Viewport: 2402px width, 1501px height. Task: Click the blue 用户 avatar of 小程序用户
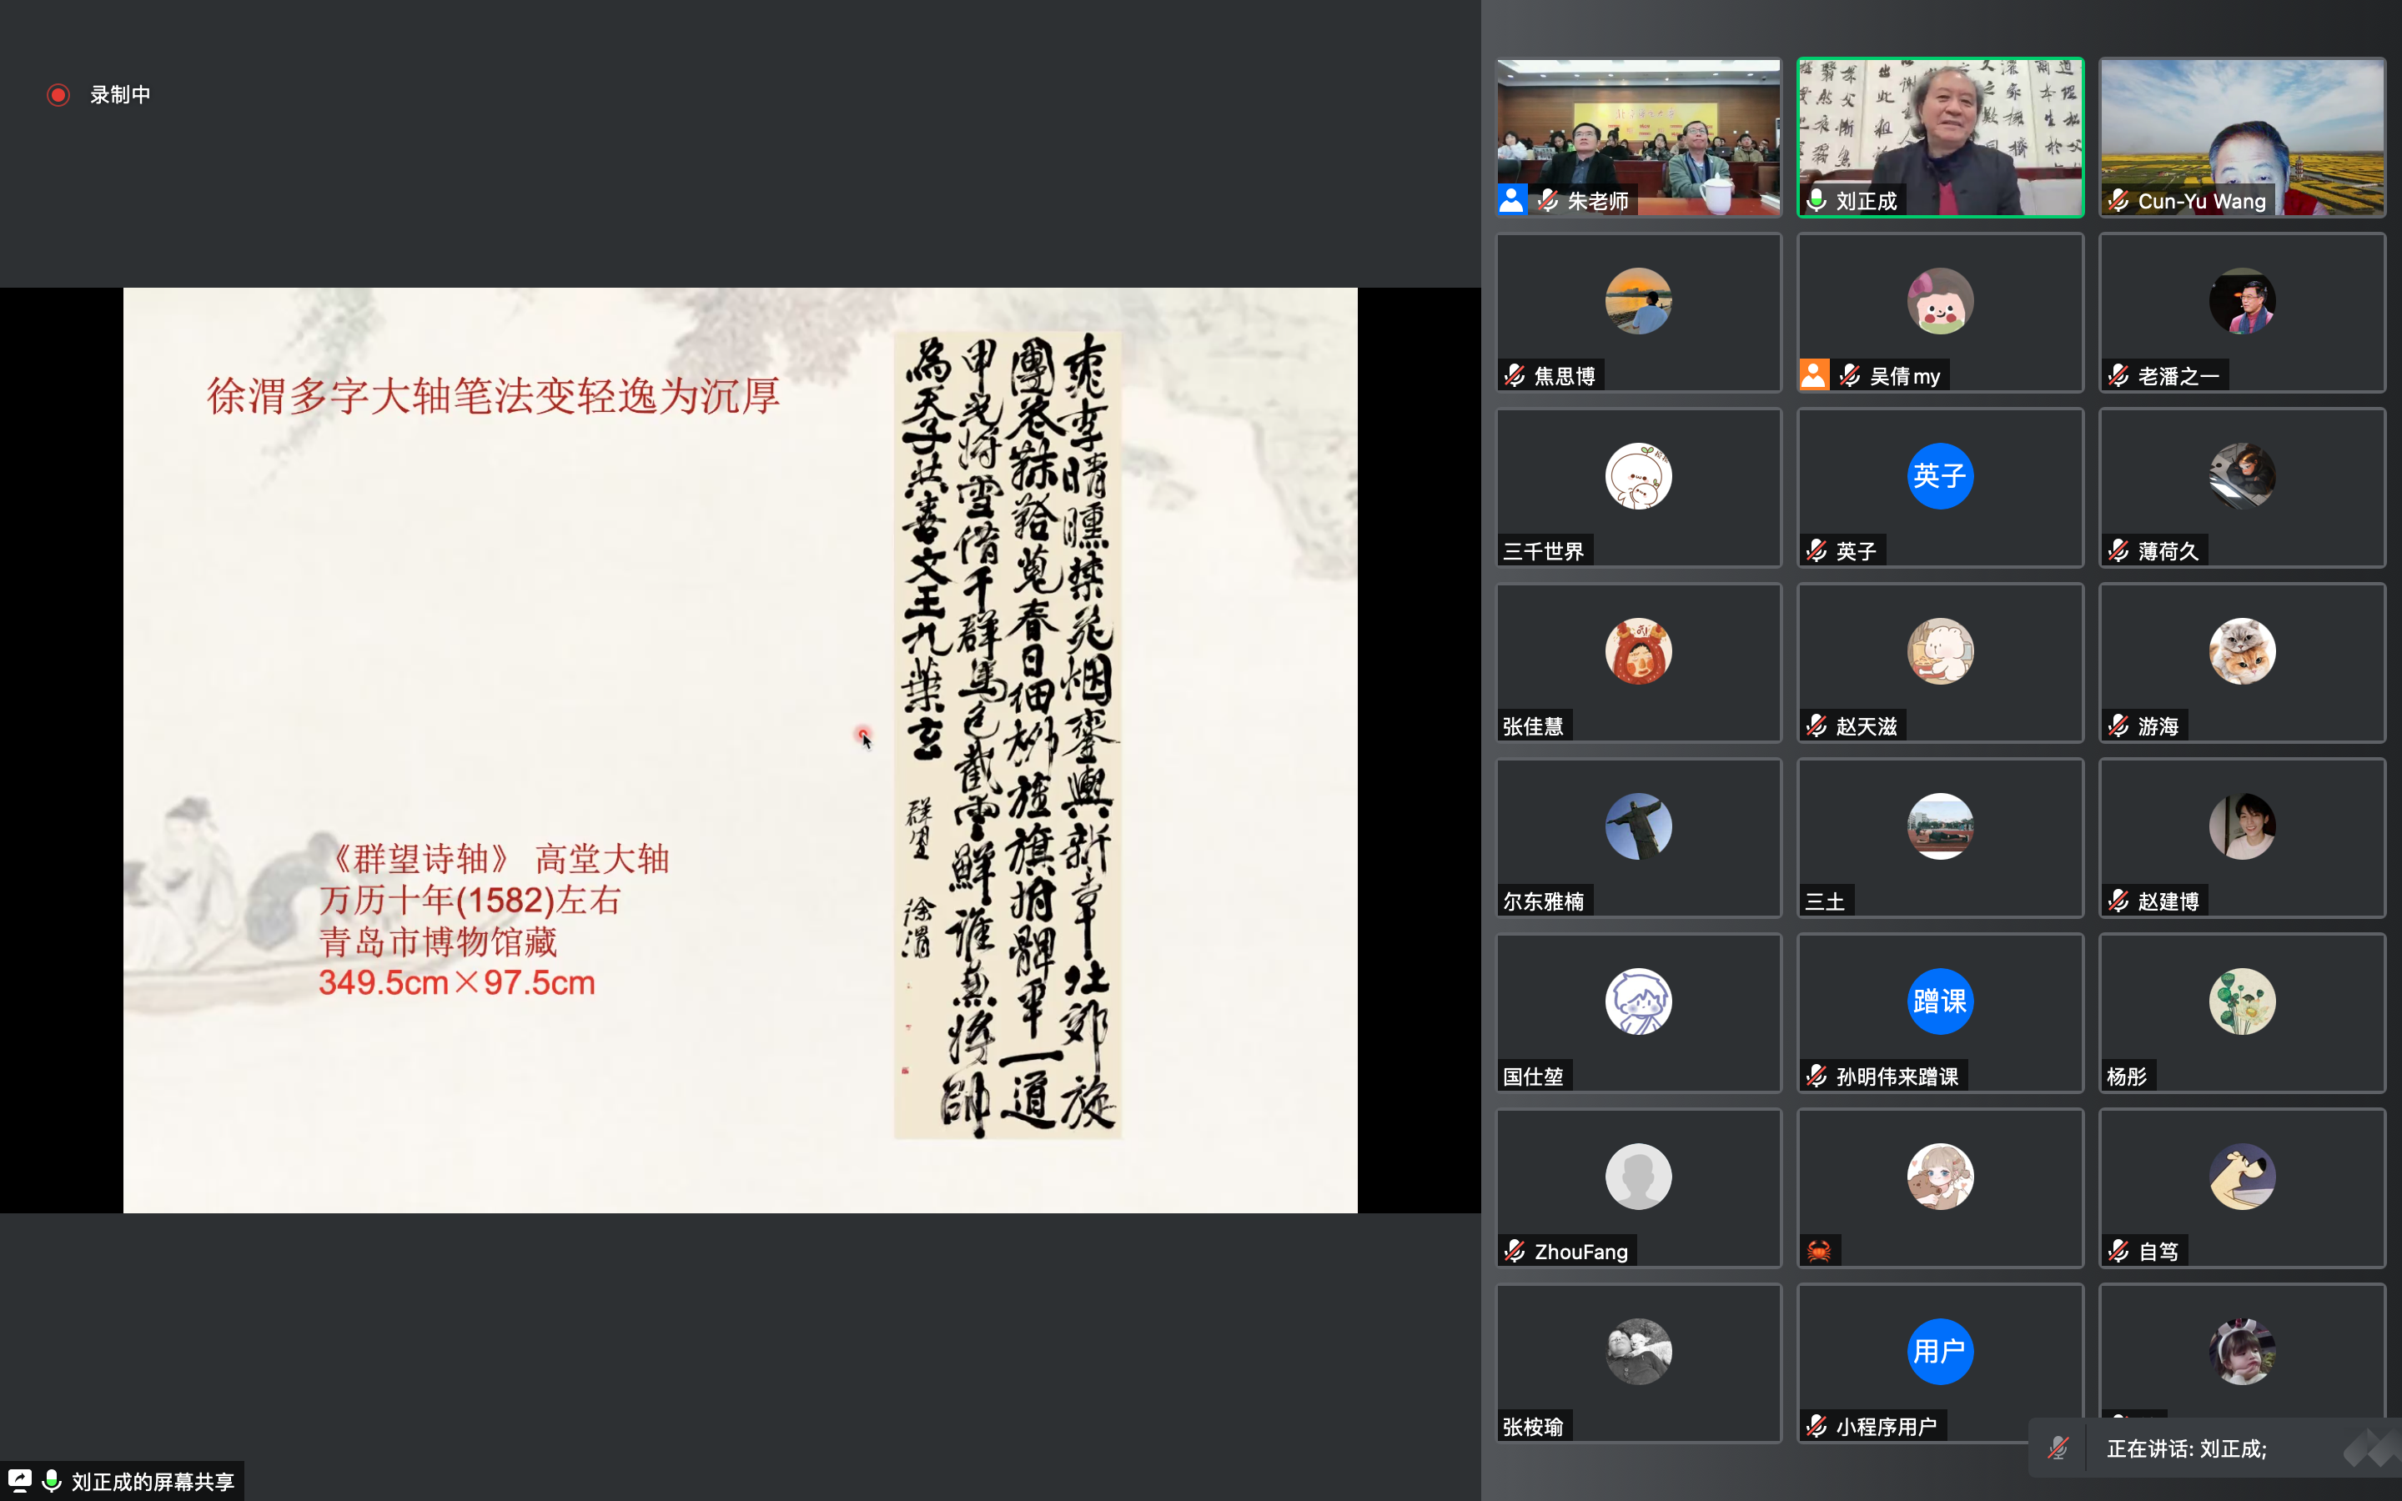coord(1939,1351)
